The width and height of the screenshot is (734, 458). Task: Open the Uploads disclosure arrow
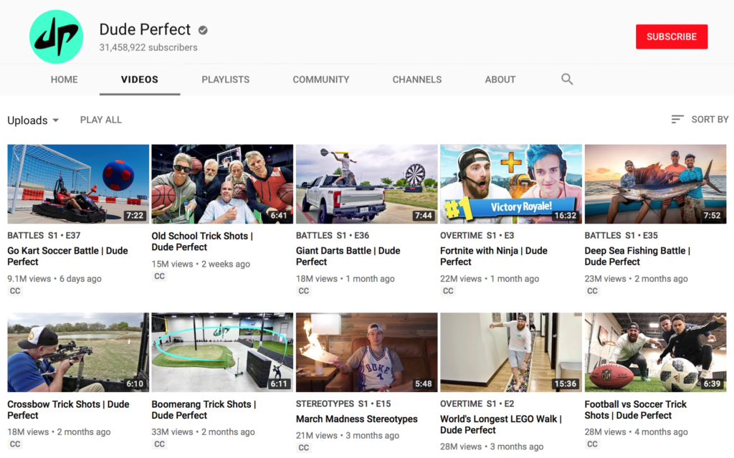pyautogui.click(x=57, y=120)
